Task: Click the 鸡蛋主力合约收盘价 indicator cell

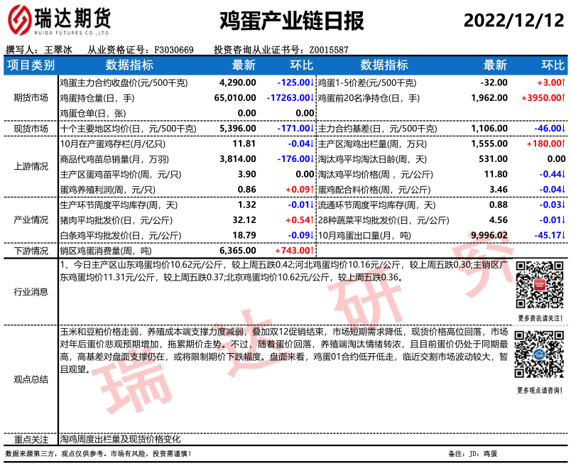Action: (124, 82)
